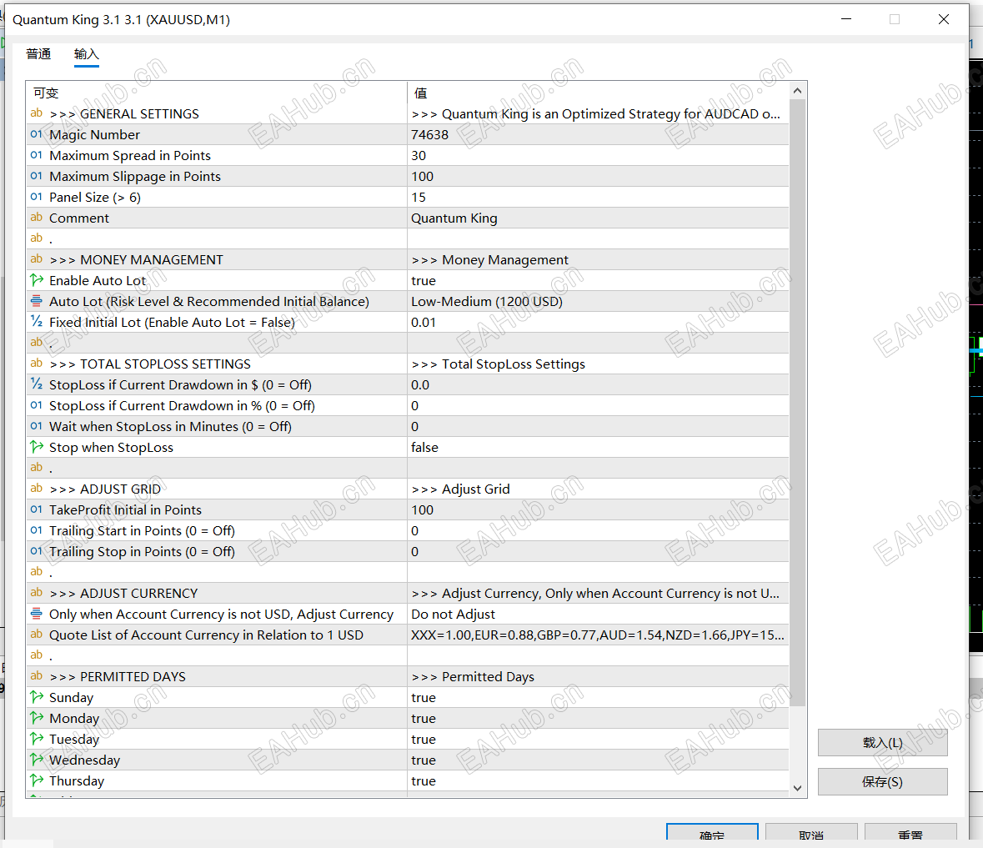The height and width of the screenshot is (848, 983).
Task: Click the string icon beside GENERAL SETTINGS
Action: coord(37,113)
